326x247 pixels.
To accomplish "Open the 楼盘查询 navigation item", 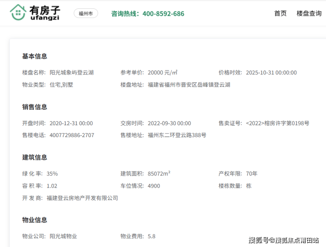I will coord(309,13).
